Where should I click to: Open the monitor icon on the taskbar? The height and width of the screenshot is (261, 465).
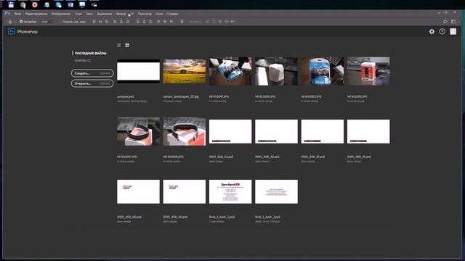coord(82,5)
